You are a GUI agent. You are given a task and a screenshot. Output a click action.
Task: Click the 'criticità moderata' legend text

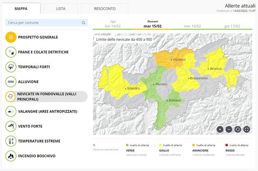coord(203,155)
